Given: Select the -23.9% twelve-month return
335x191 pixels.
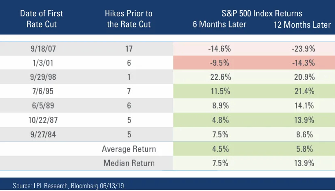Looking at the screenshot, I should [304, 49].
